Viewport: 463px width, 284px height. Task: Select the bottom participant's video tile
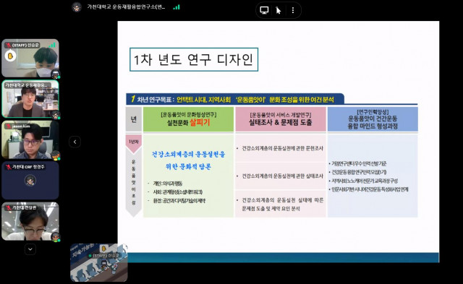30,221
